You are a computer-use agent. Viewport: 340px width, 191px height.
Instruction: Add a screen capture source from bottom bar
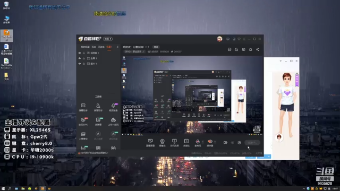(150, 143)
